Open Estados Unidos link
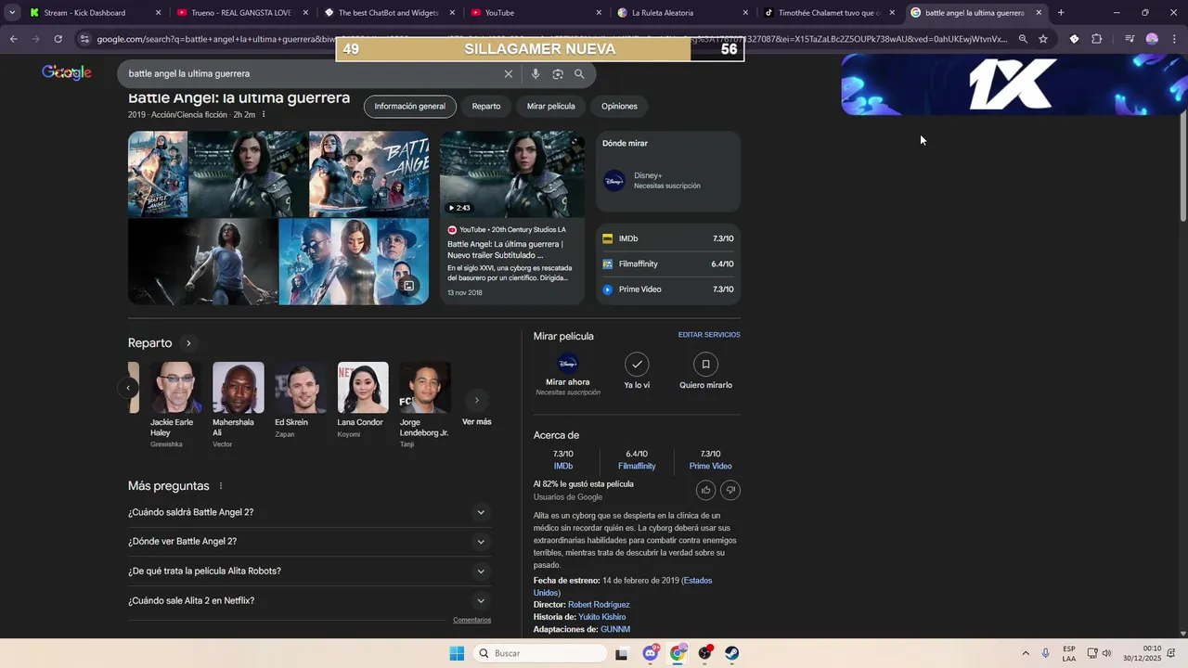 [623, 586]
